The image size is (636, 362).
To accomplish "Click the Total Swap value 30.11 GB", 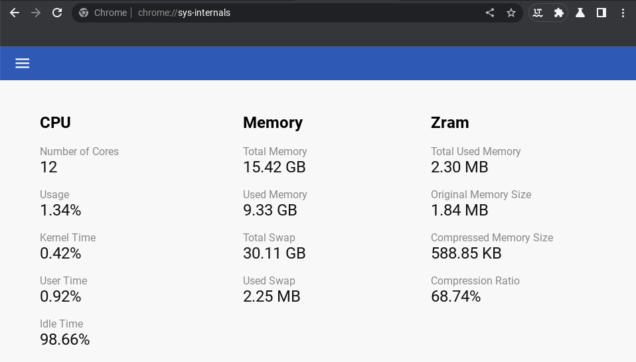I will pyautogui.click(x=274, y=253).
